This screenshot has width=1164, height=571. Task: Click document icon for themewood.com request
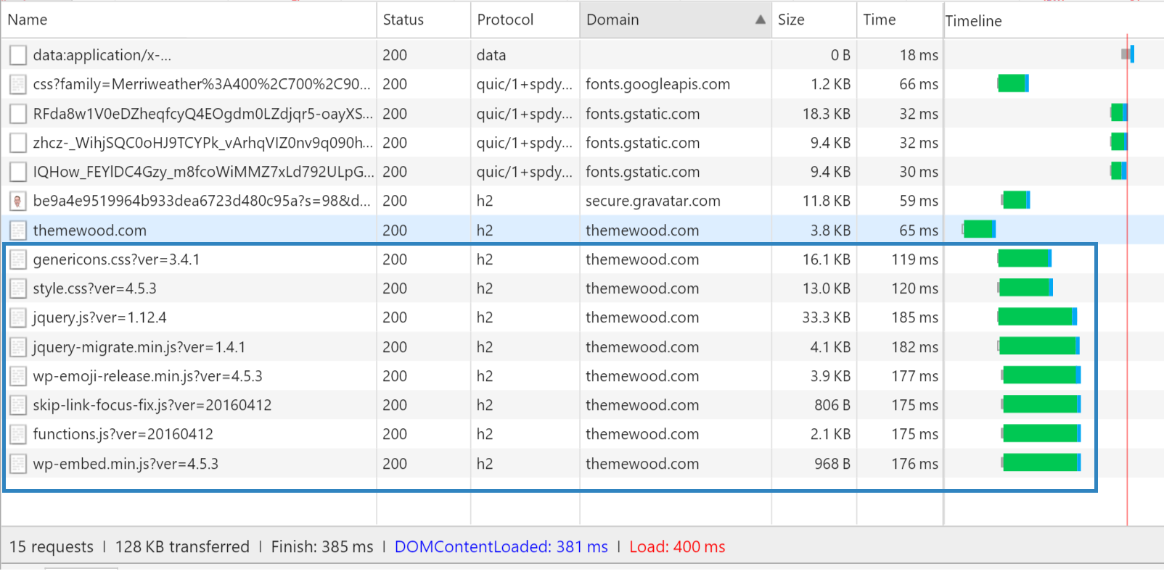click(18, 230)
